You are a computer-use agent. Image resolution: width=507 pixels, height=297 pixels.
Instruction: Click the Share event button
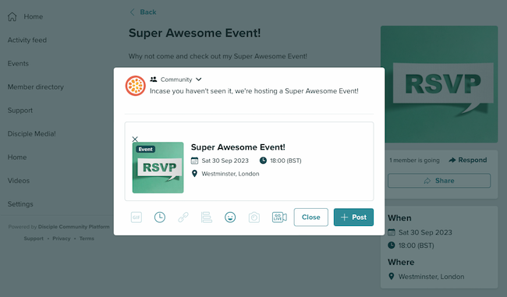click(439, 181)
